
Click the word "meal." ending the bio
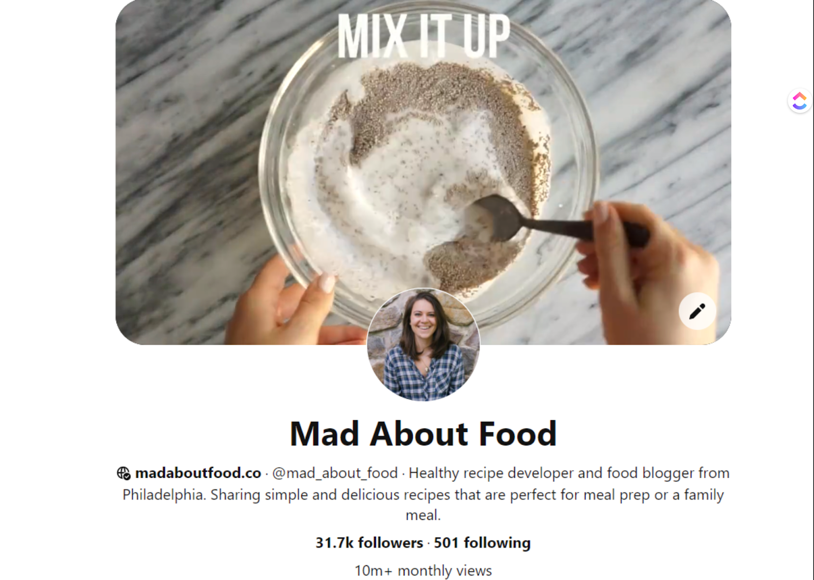[423, 515]
